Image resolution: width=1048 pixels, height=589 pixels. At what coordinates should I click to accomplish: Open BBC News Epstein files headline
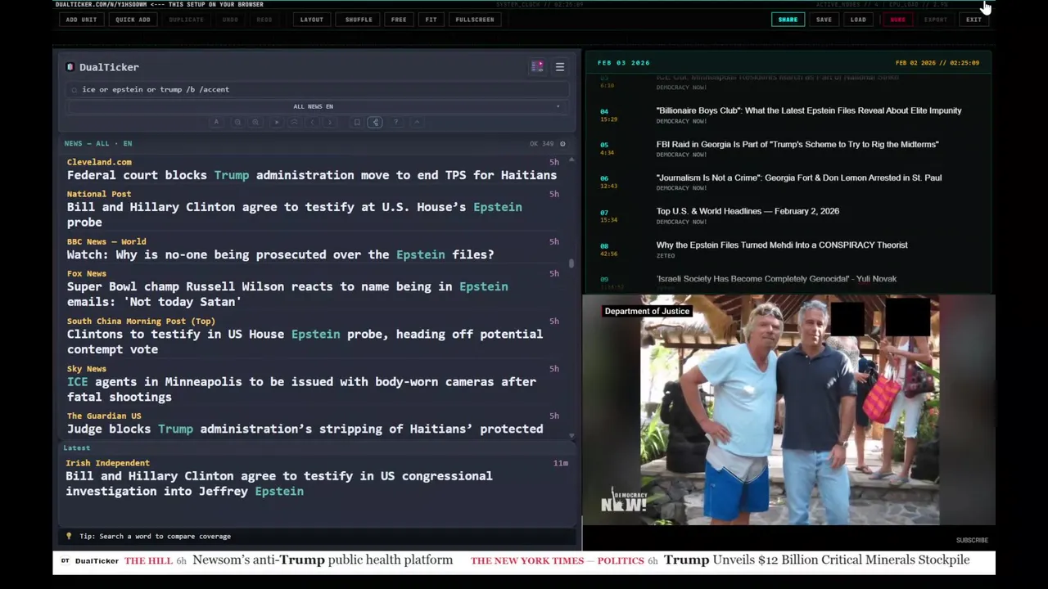[281, 254]
